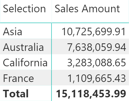Click Australia sales value 7,638,059.94

pyautogui.click(x=96, y=47)
